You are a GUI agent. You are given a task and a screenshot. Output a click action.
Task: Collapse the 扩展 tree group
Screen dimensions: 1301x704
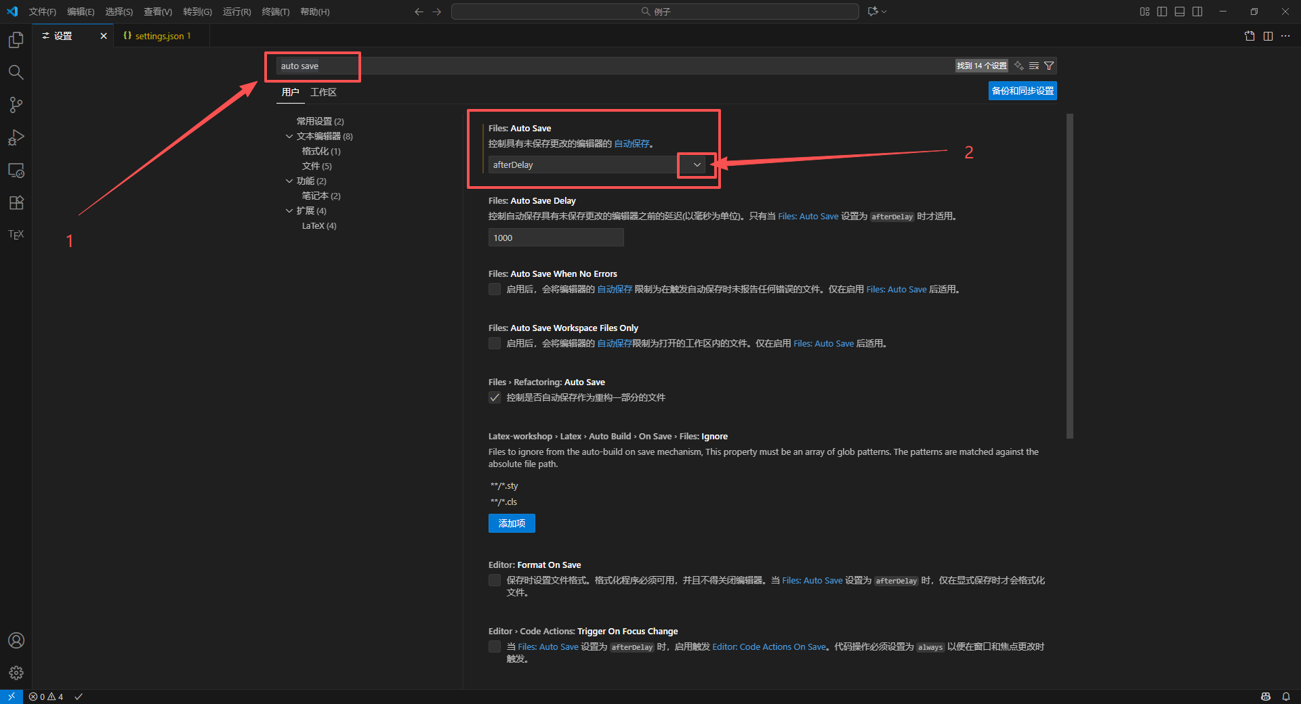[289, 211]
